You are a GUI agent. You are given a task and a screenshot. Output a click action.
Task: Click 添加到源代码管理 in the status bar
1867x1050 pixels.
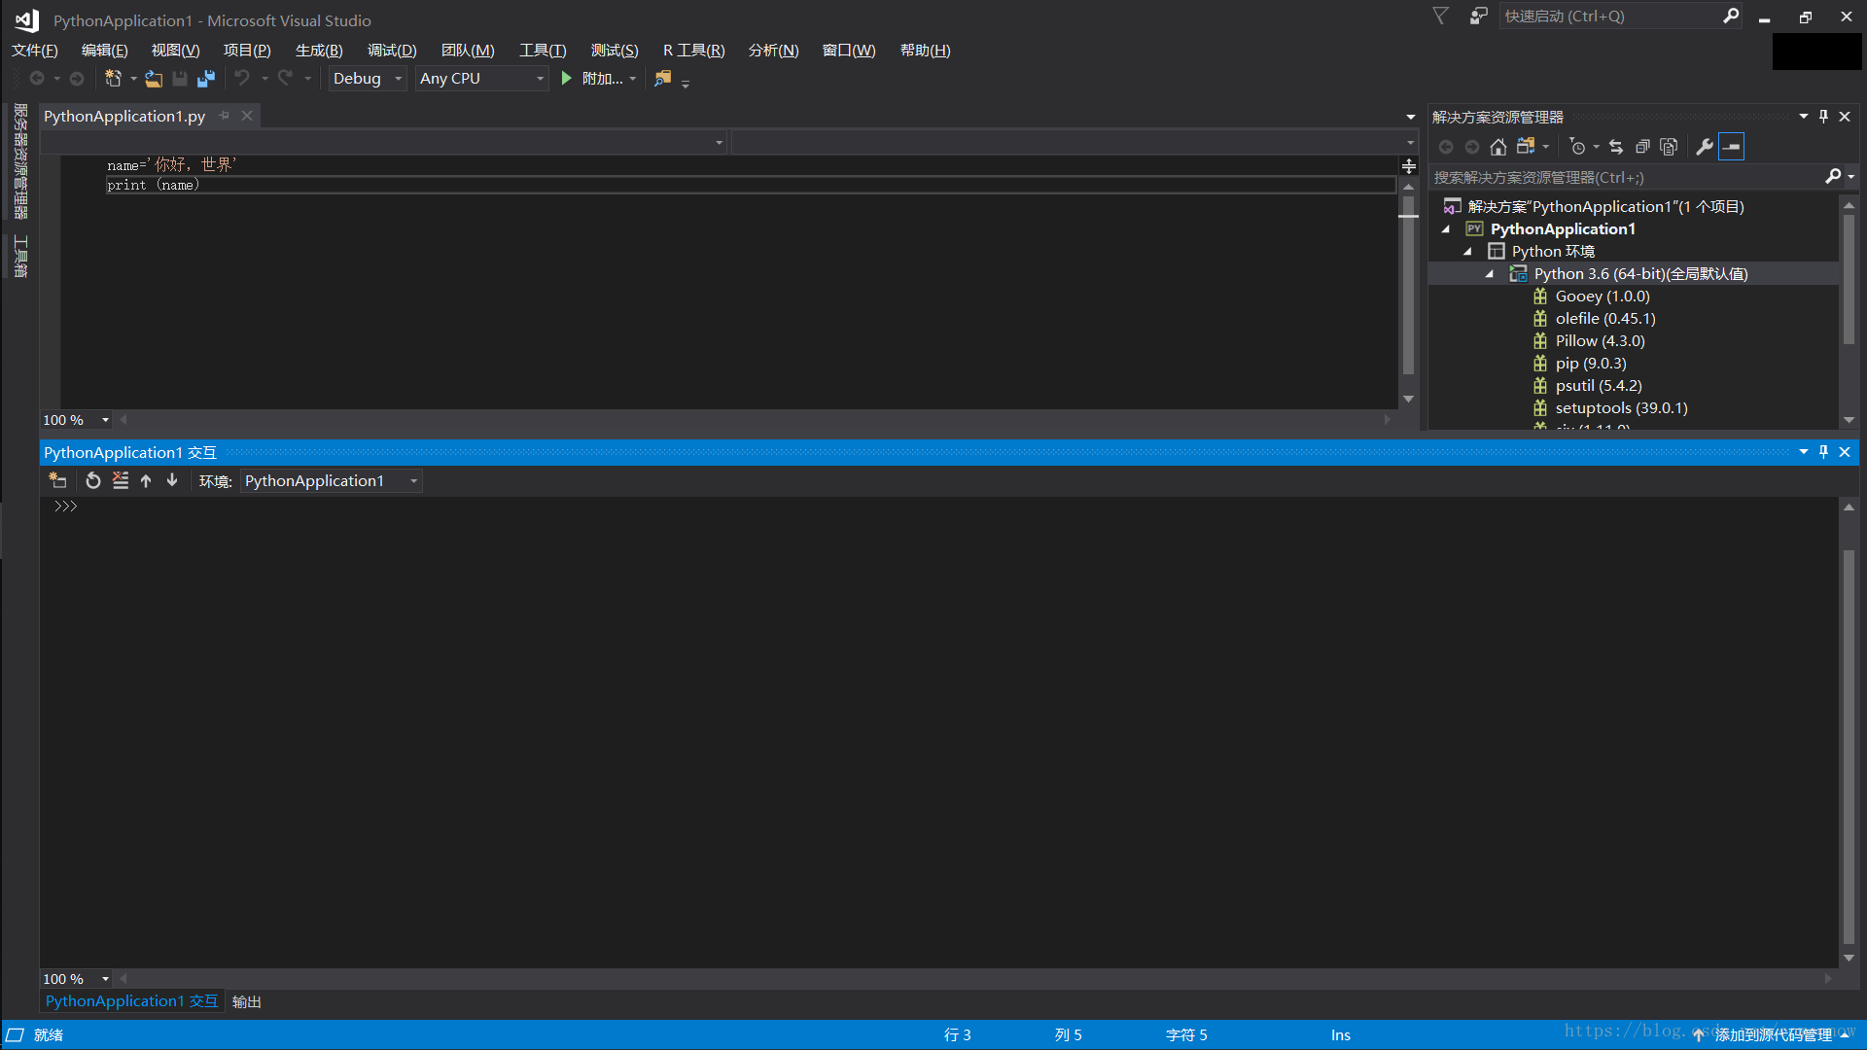(x=1773, y=1035)
